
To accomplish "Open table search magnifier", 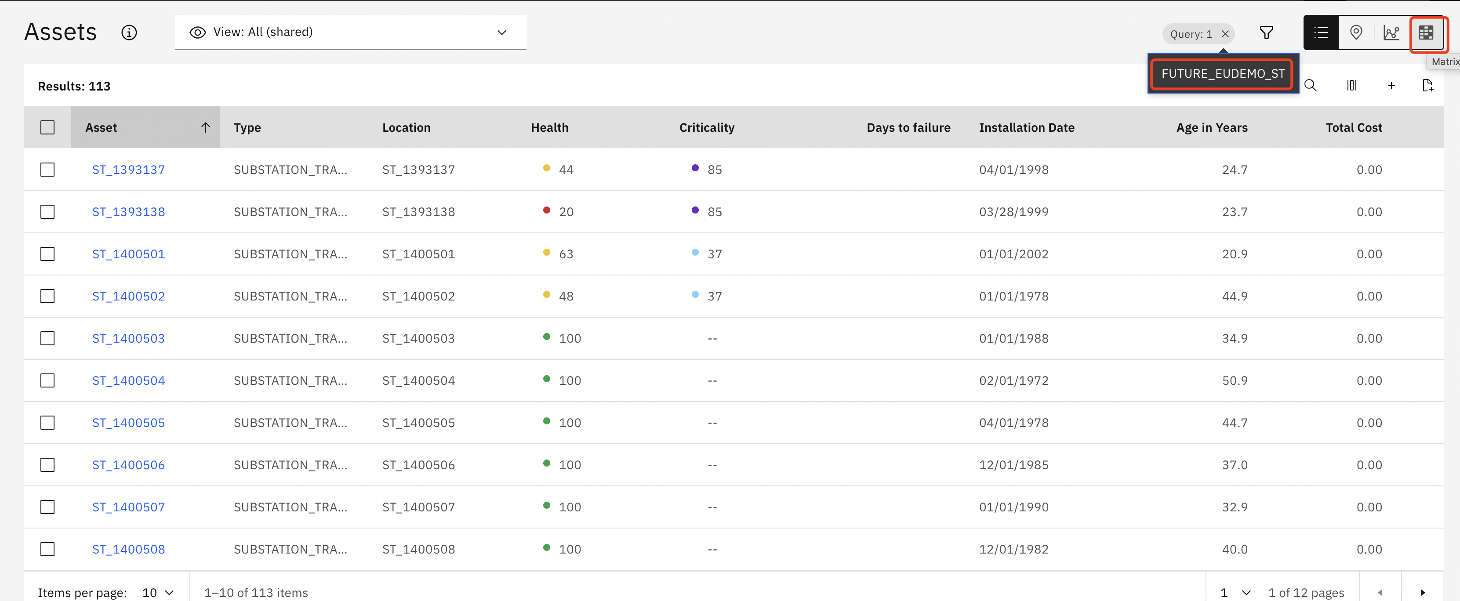I will point(1311,86).
